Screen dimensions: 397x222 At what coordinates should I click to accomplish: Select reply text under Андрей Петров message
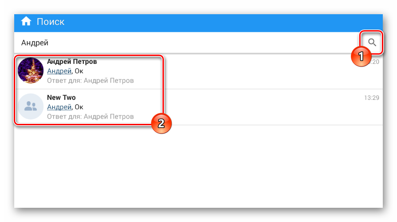pos(91,80)
